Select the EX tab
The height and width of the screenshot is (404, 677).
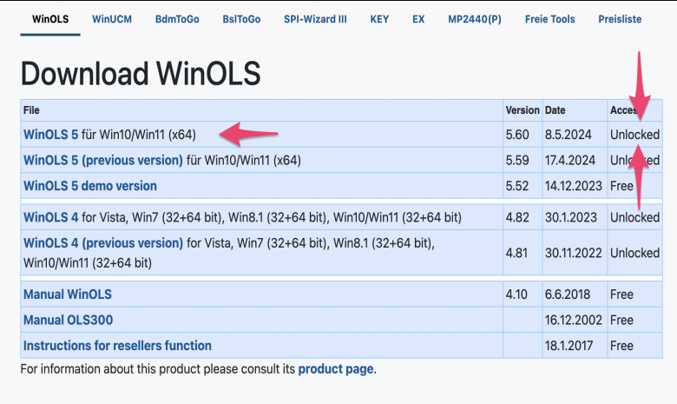pyautogui.click(x=418, y=19)
